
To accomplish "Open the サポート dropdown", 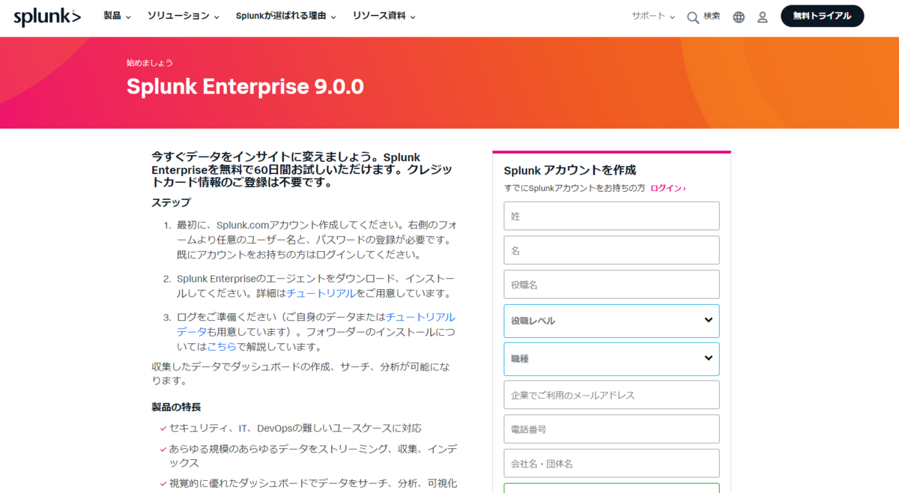I will 653,16.
